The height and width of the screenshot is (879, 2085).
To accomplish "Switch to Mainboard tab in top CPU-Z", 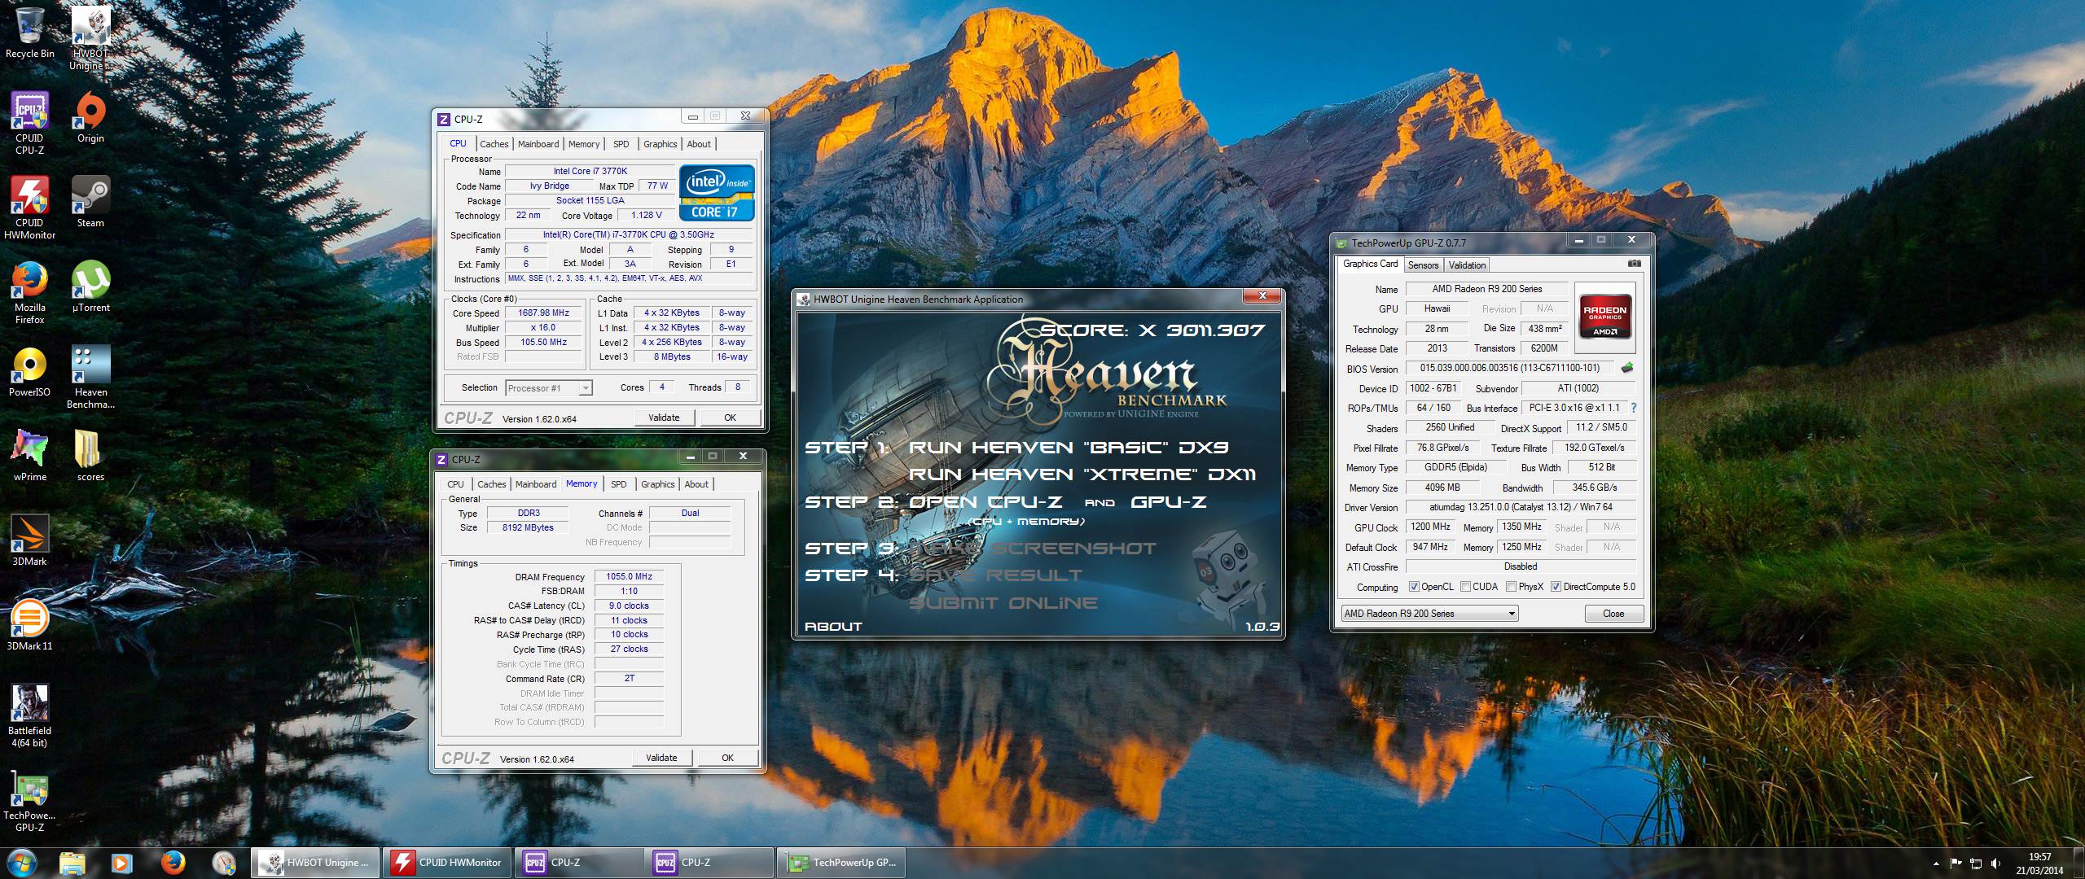I will tap(538, 144).
